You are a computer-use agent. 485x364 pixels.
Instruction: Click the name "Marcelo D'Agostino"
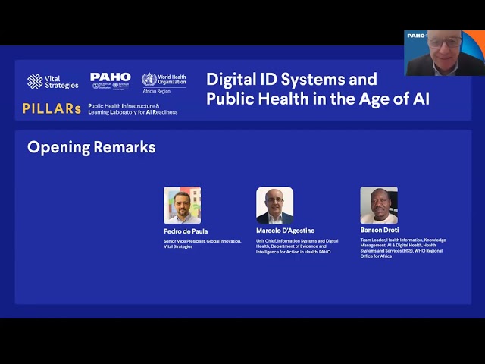(x=285, y=231)
